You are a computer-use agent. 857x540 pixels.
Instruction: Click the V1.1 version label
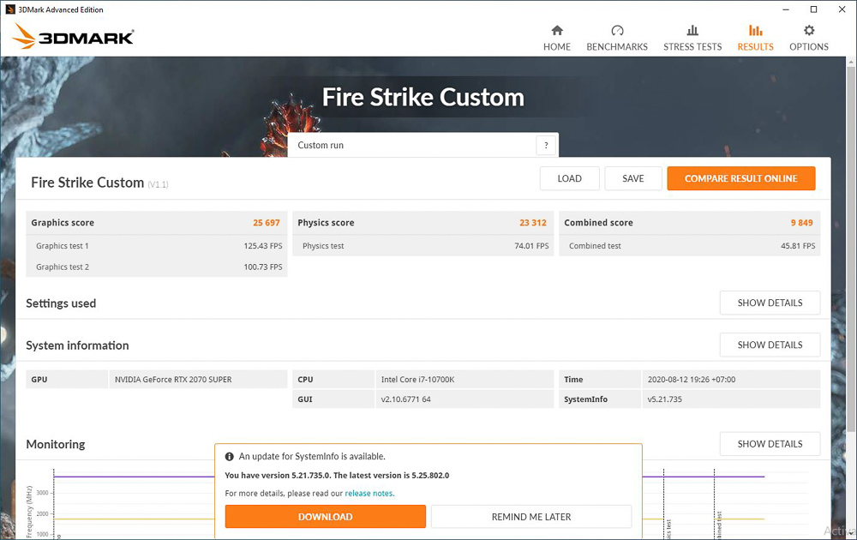pos(158,185)
